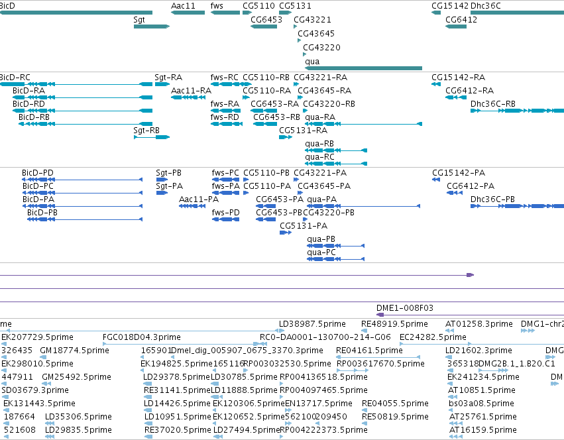Select EST EN13717.5prime
The width and height of the screenshot is (564, 440).
[x=319, y=404]
